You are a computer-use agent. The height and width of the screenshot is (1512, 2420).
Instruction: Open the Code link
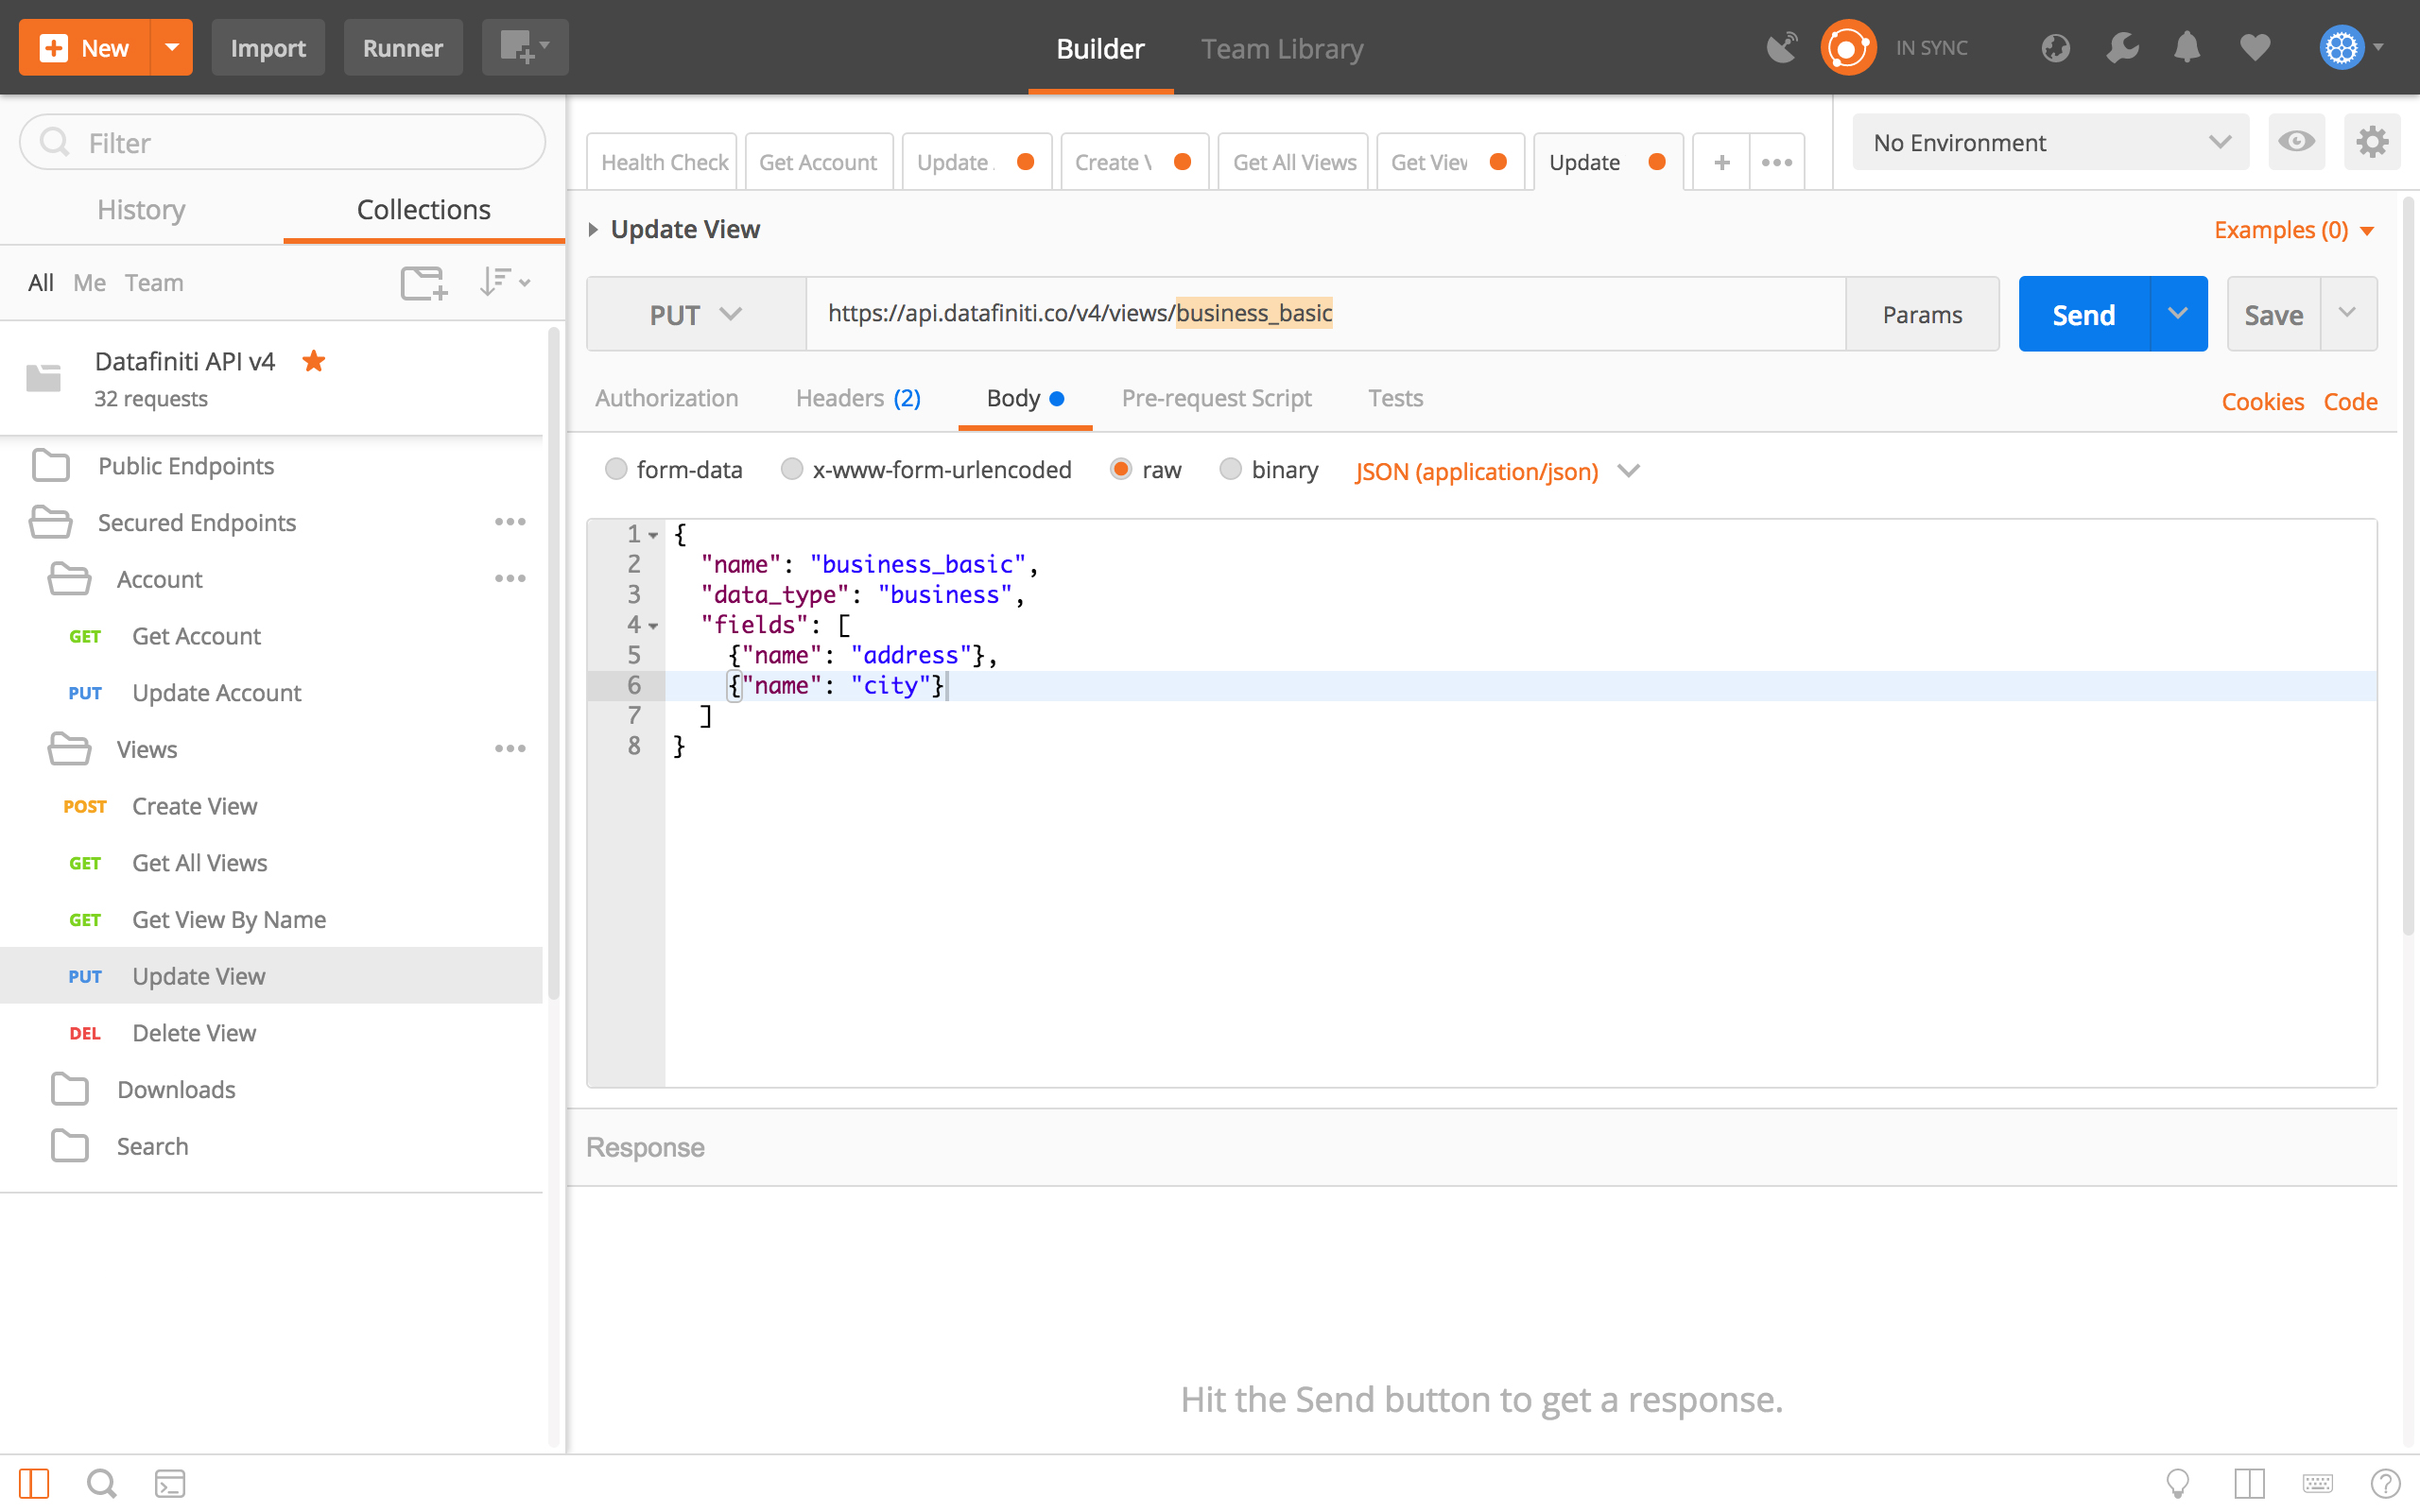(2350, 402)
